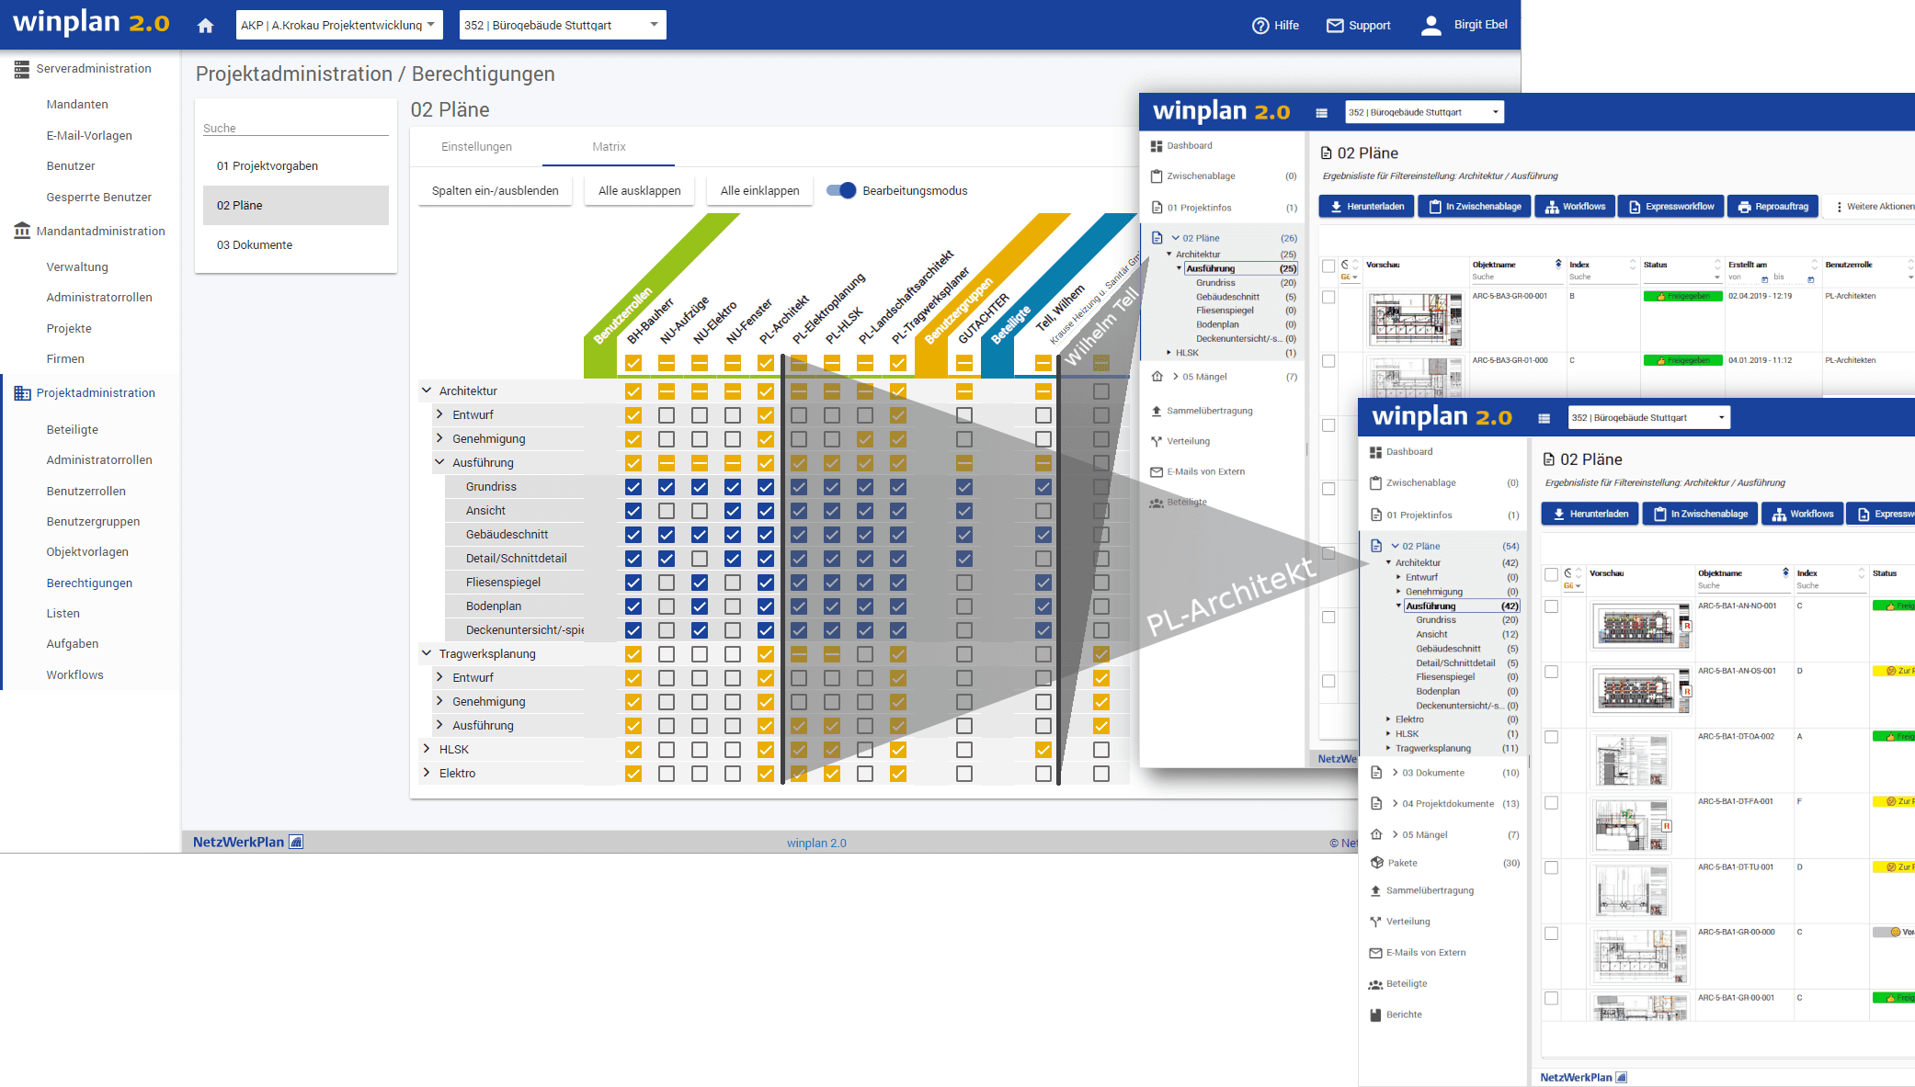Image resolution: width=1915 pixels, height=1087 pixels.
Task: Click the Projektadministration building icon
Action: (x=22, y=393)
